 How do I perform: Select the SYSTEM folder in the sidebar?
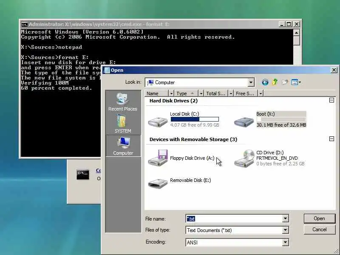(x=123, y=124)
